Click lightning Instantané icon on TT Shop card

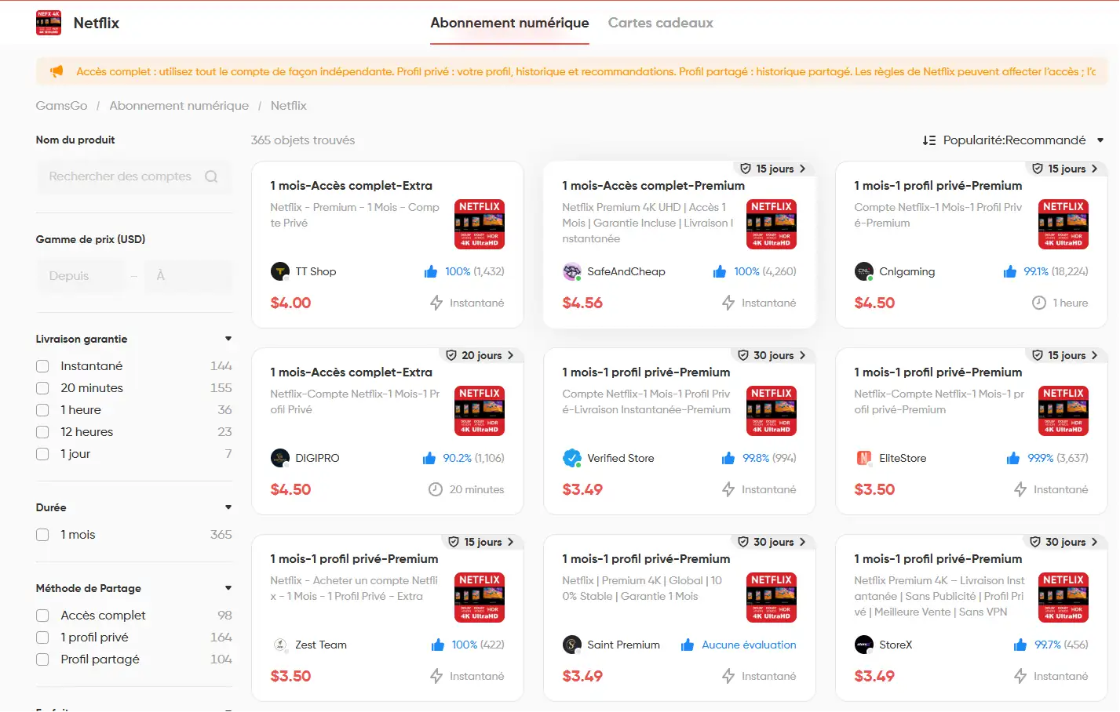tap(436, 303)
